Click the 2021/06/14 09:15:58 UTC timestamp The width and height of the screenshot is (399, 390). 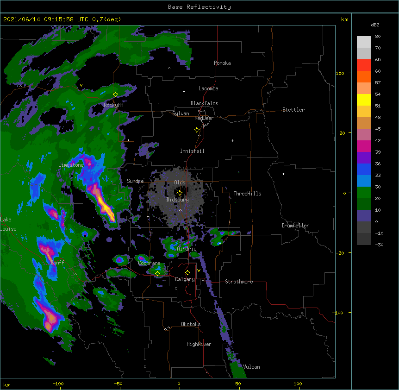(x=46, y=19)
